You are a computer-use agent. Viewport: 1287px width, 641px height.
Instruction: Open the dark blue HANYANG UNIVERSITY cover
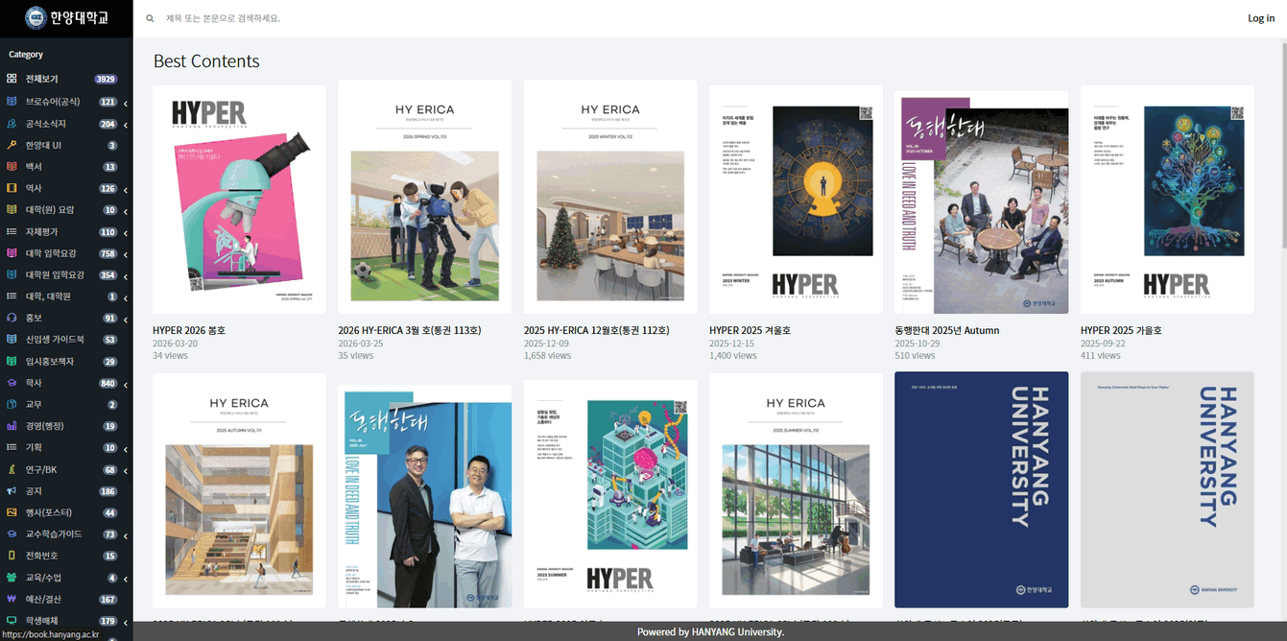point(981,489)
